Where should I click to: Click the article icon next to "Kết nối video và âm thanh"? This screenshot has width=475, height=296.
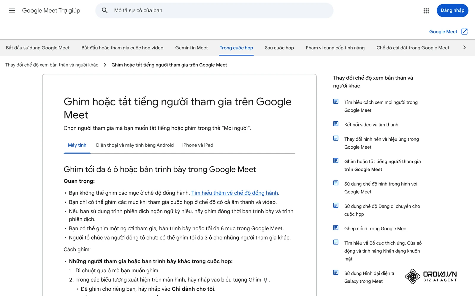click(336, 124)
